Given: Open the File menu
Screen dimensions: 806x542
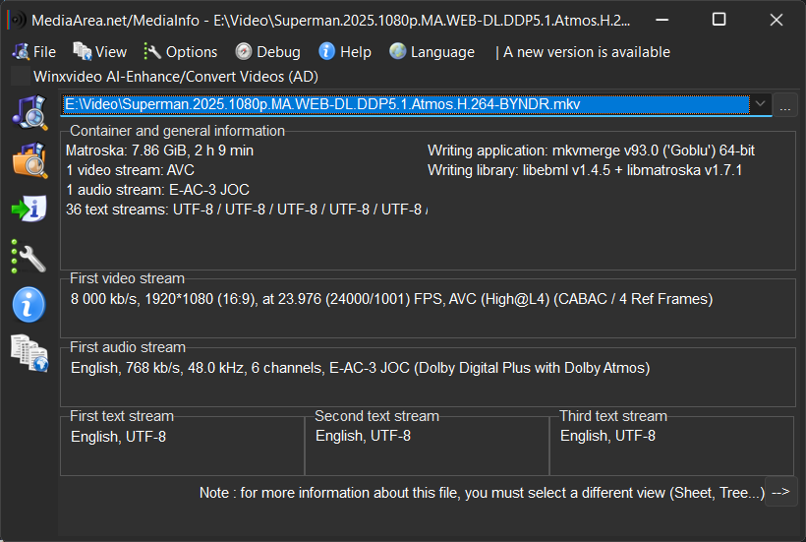Looking at the screenshot, I should coord(34,52).
